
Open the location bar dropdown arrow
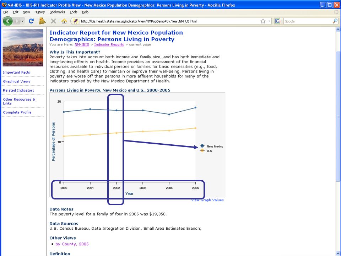pos(269,21)
